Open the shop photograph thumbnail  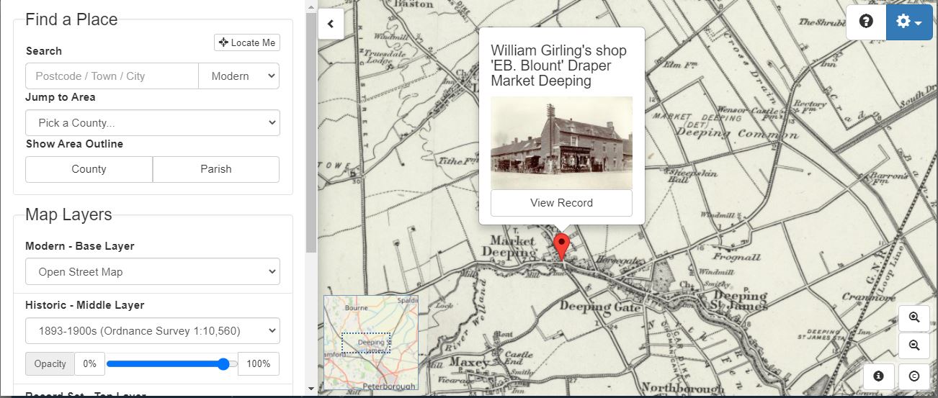pos(561,143)
